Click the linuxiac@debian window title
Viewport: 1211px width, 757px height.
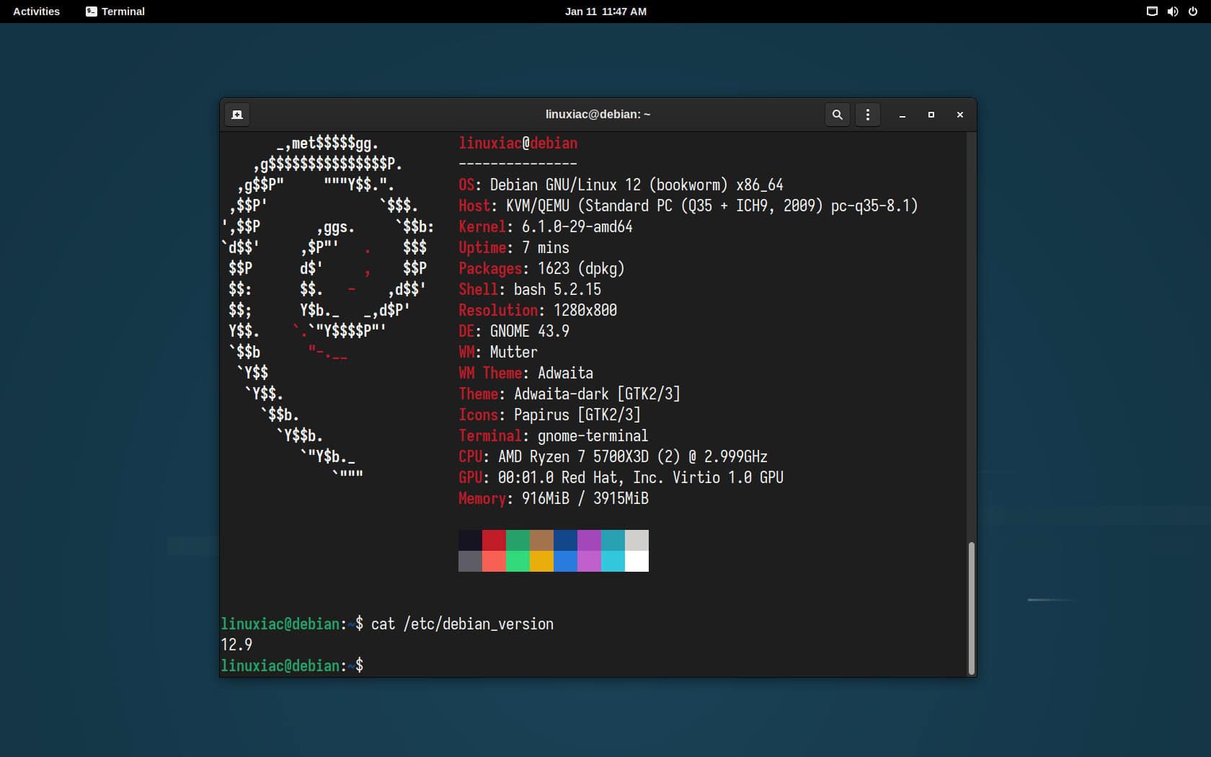coord(598,114)
